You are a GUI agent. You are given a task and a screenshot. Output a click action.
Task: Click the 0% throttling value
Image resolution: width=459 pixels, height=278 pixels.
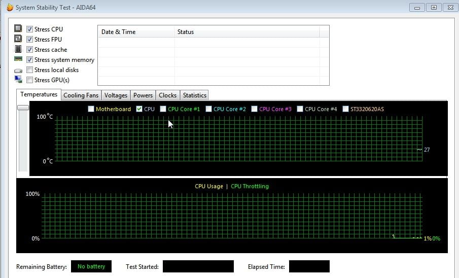click(436, 238)
